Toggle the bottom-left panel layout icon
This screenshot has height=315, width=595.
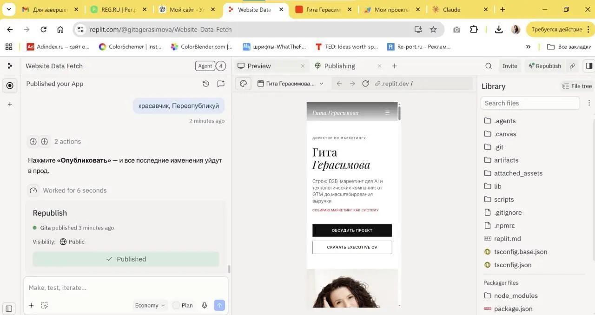[9, 308]
